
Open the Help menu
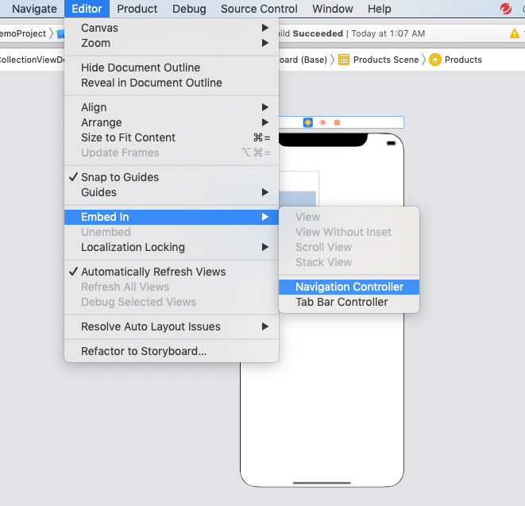pyautogui.click(x=380, y=9)
